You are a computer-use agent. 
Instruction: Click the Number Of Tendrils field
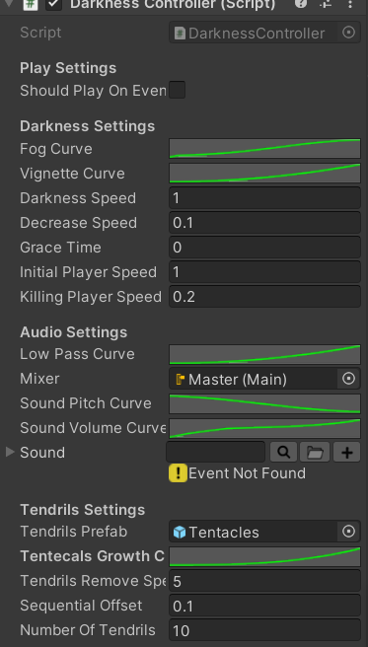tap(264, 630)
